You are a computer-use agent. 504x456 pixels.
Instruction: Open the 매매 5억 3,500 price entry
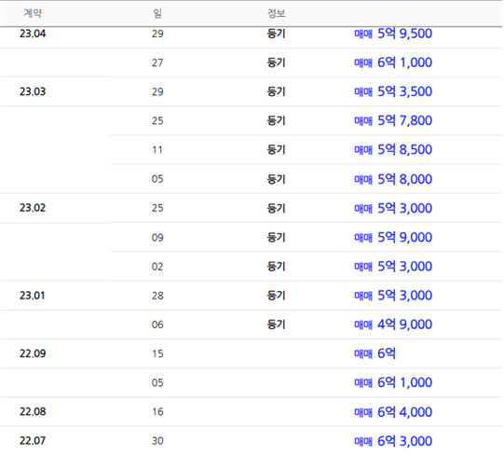pos(393,91)
